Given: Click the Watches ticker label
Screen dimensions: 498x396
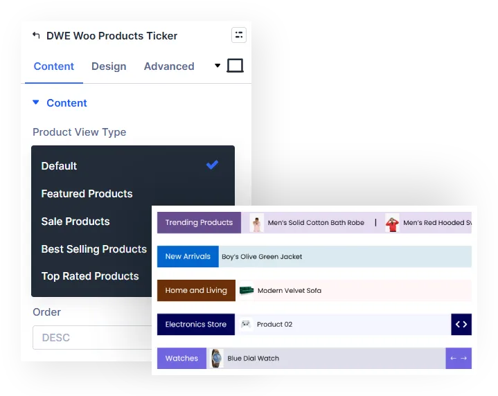Looking at the screenshot, I should coord(181,358).
